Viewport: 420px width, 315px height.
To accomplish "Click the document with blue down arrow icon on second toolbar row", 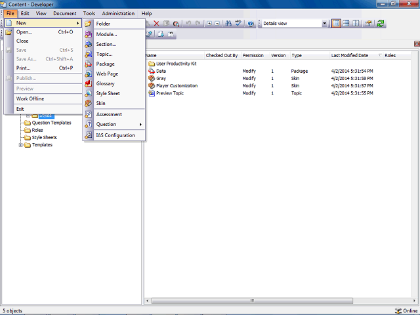I will point(161,34).
